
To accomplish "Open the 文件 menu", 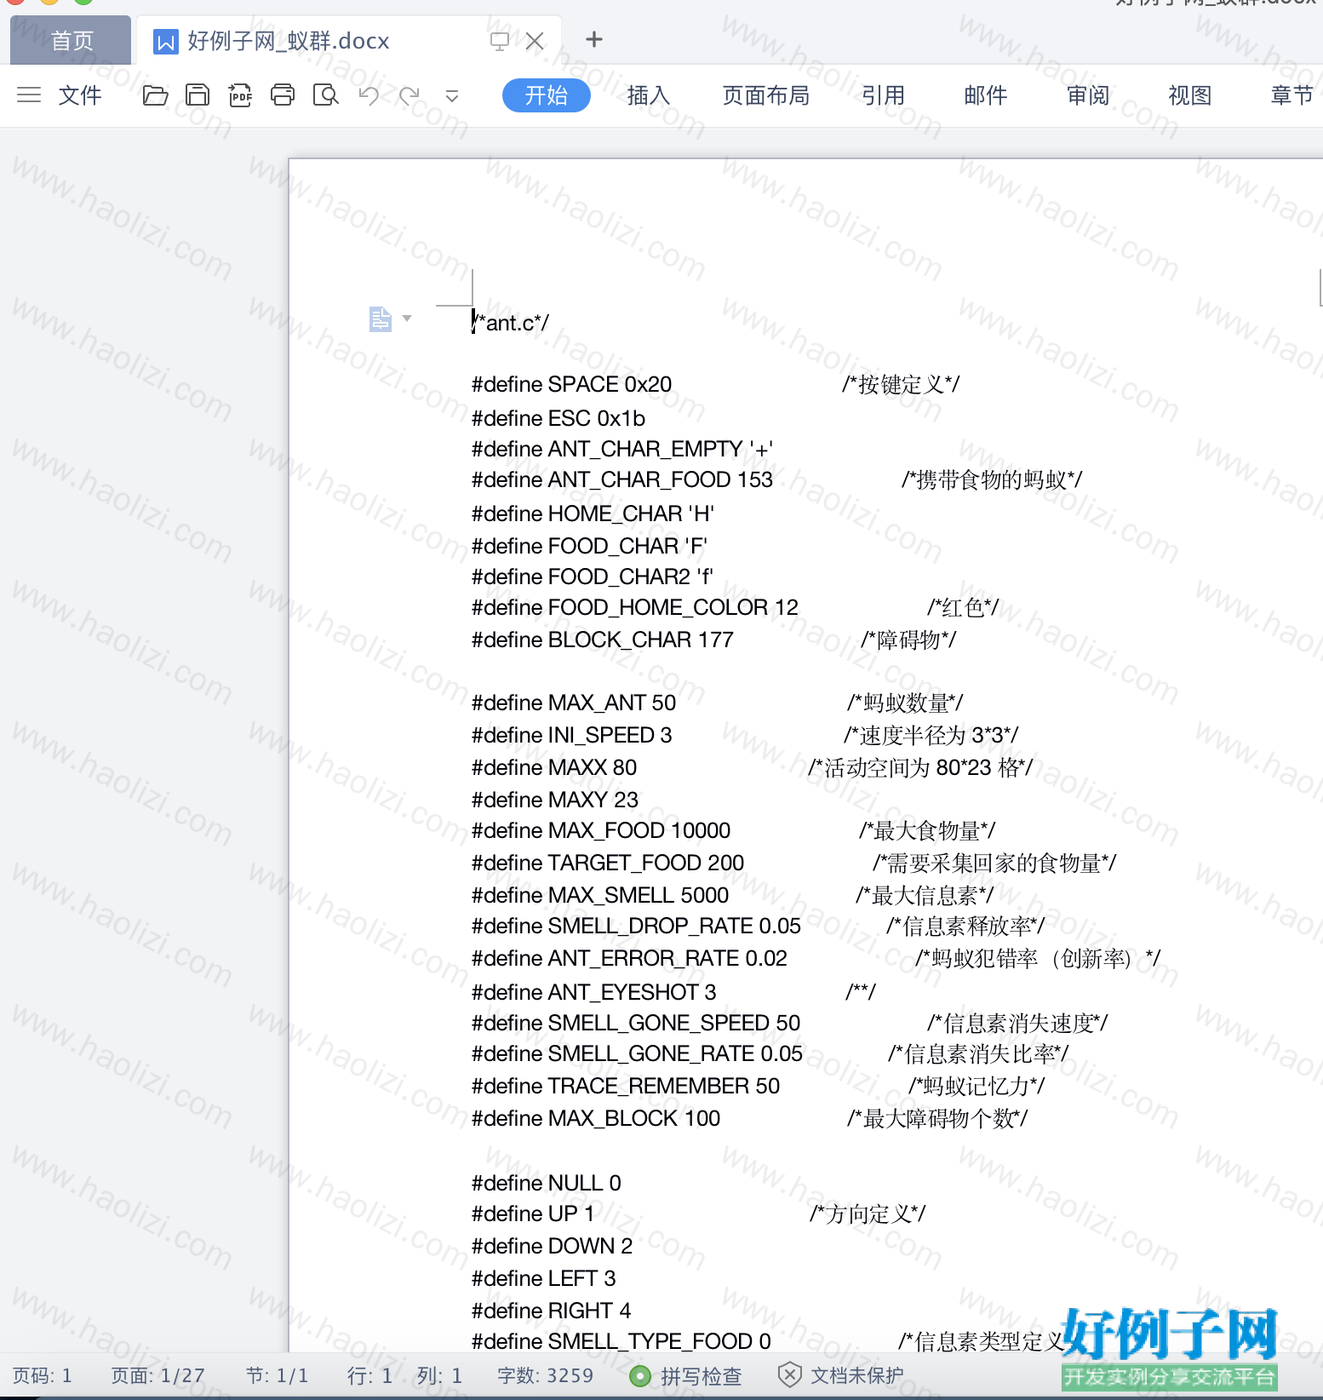I will point(80,95).
